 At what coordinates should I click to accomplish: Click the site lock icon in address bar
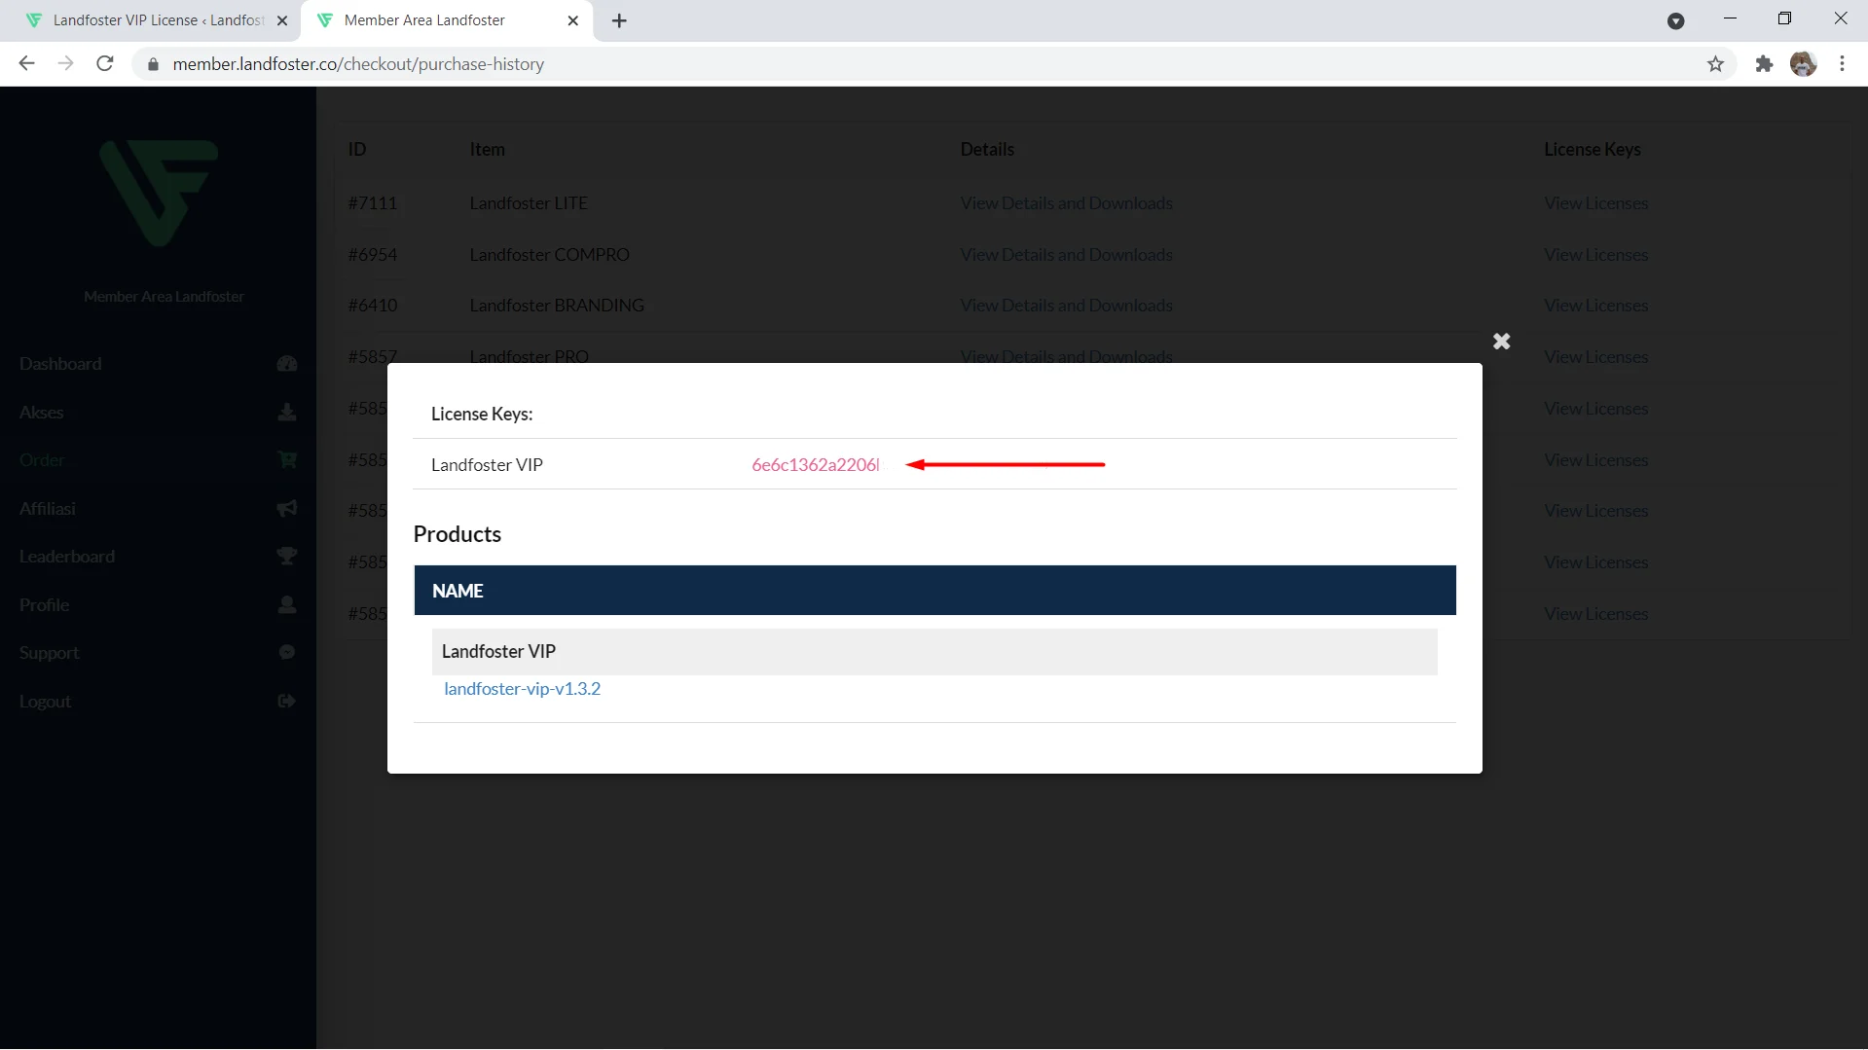pyautogui.click(x=153, y=64)
